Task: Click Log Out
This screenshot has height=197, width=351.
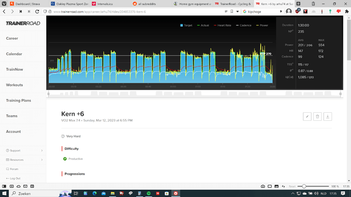Action: pos(13,178)
